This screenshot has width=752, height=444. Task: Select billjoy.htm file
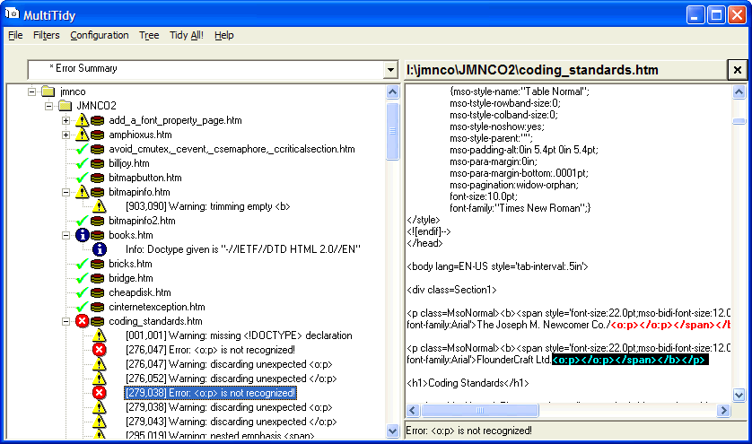click(x=129, y=163)
